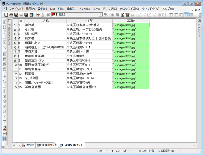This screenshot has height=155, width=203.
Task: Click the document search magnifier toolbar icon
Action: point(123,15)
